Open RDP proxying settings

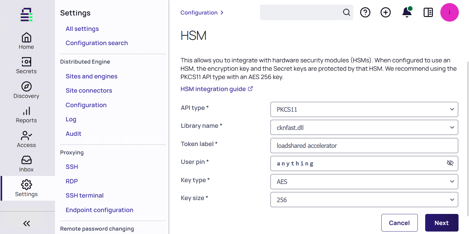[x=72, y=181]
